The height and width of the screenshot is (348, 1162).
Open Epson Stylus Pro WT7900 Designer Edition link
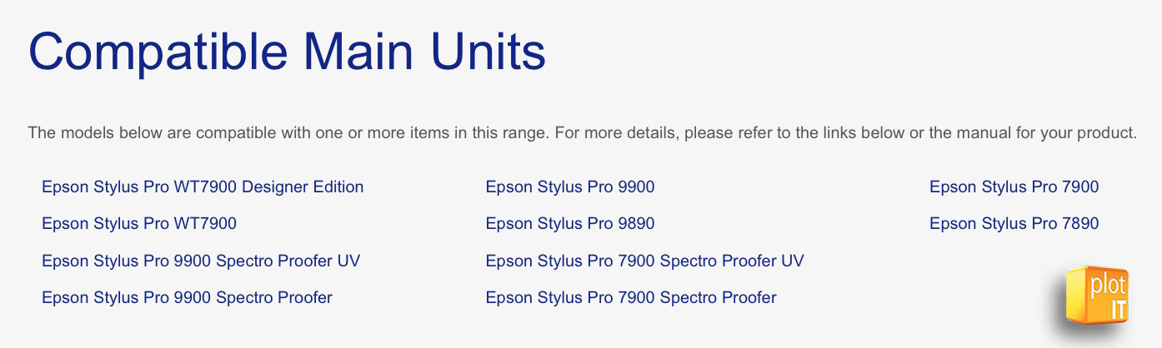[x=203, y=186]
